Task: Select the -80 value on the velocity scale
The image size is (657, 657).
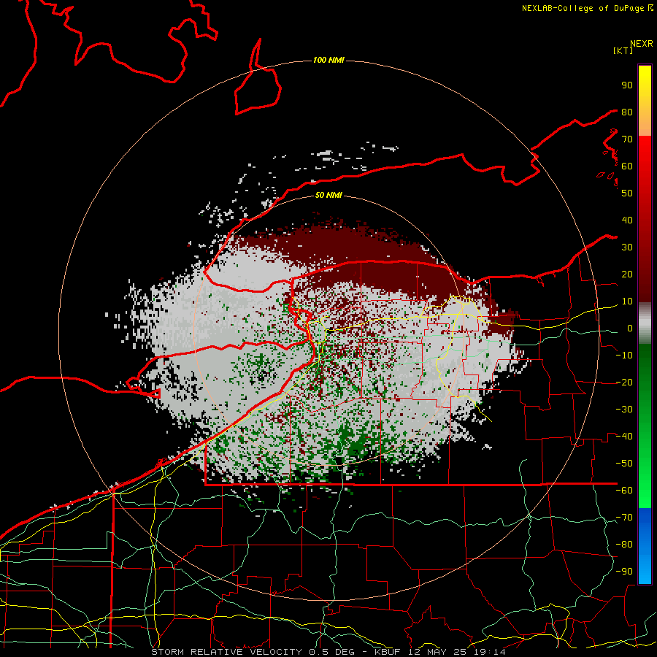Action: coord(624,545)
